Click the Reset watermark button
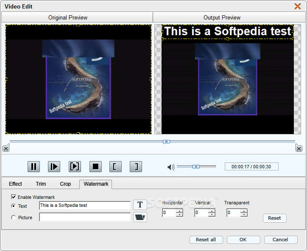 tap(274, 218)
